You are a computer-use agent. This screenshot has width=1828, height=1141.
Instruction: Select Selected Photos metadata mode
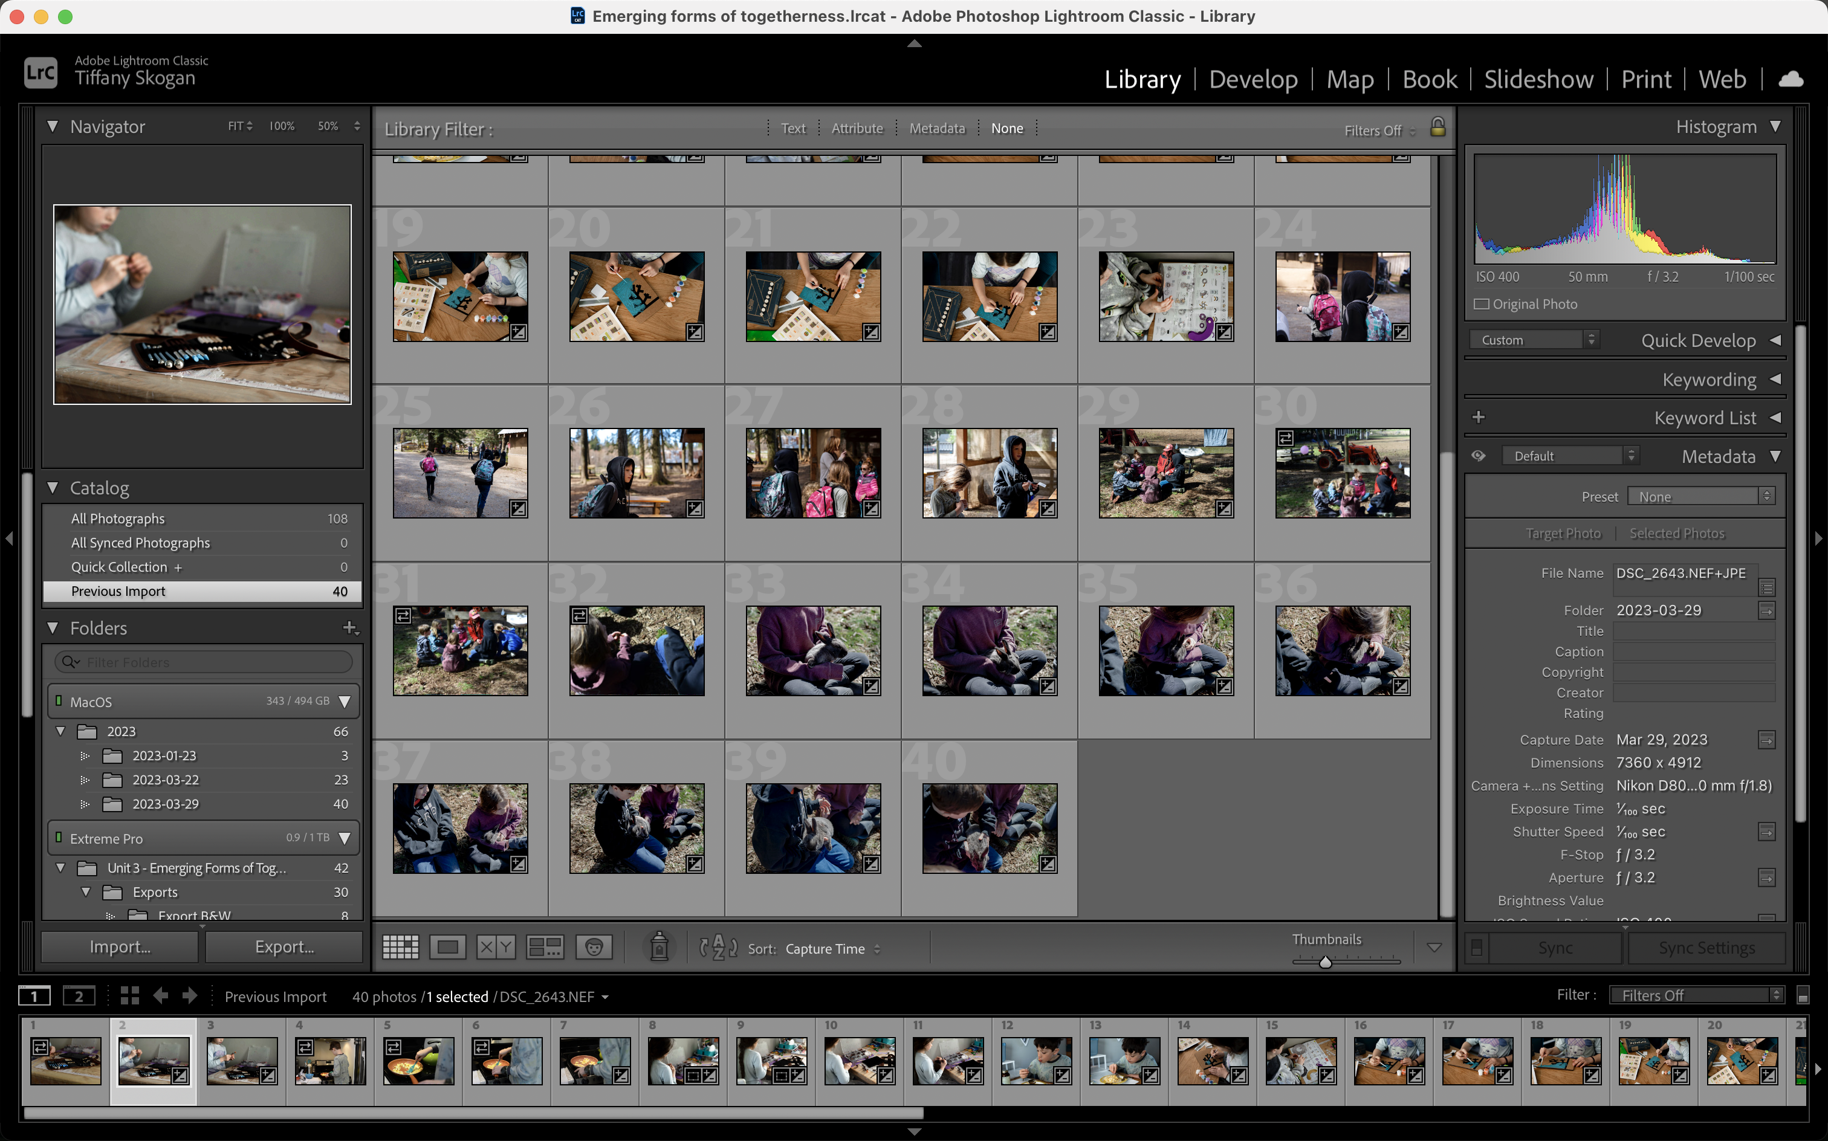tap(1676, 534)
